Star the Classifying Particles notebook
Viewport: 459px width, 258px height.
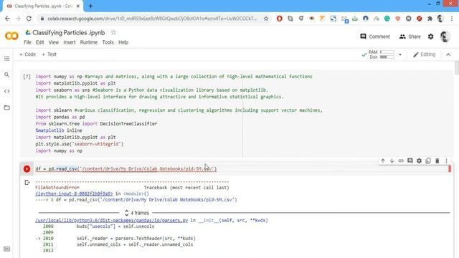[x=113, y=32]
